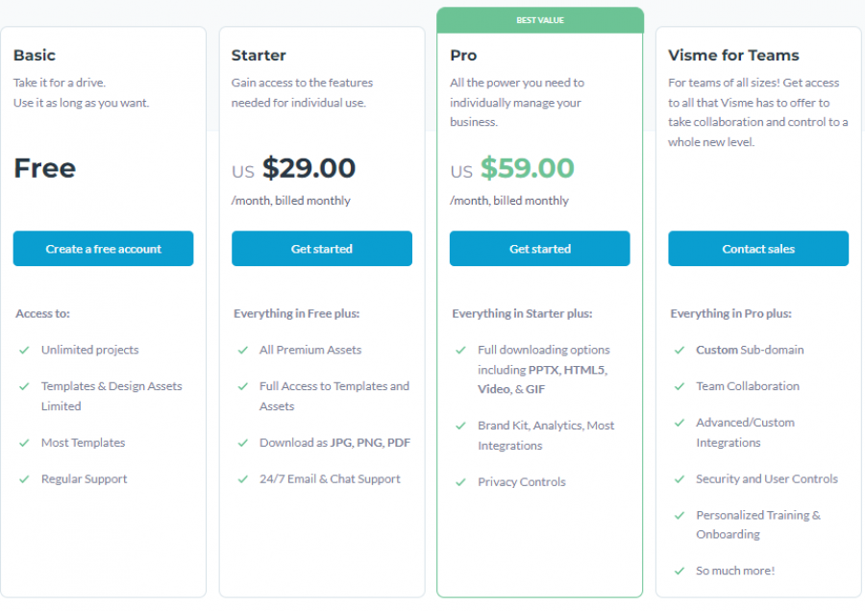
Task: Click the checkmark beside Unlimited projects
Action: tap(25, 350)
